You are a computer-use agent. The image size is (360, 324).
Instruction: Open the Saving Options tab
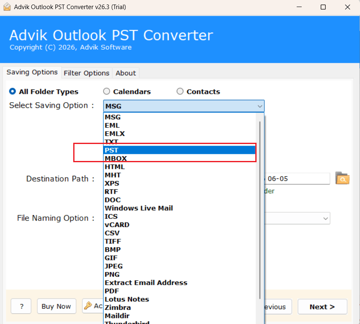(32, 72)
